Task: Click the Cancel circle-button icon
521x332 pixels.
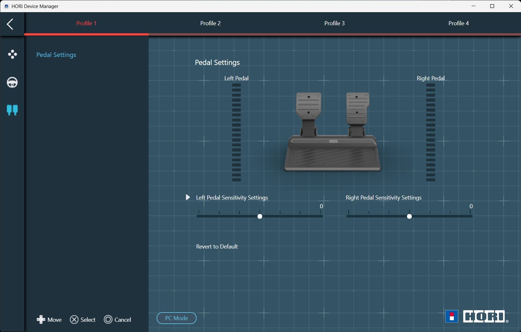Action: point(108,320)
